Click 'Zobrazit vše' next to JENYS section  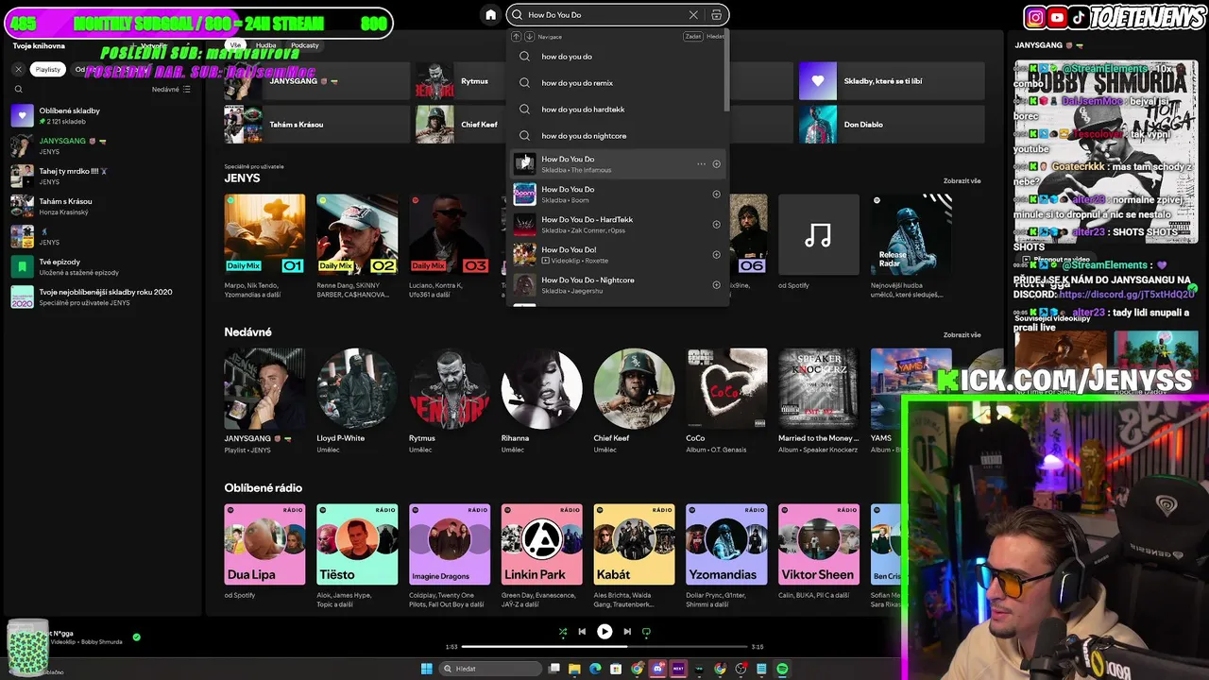pyautogui.click(x=962, y=180)
